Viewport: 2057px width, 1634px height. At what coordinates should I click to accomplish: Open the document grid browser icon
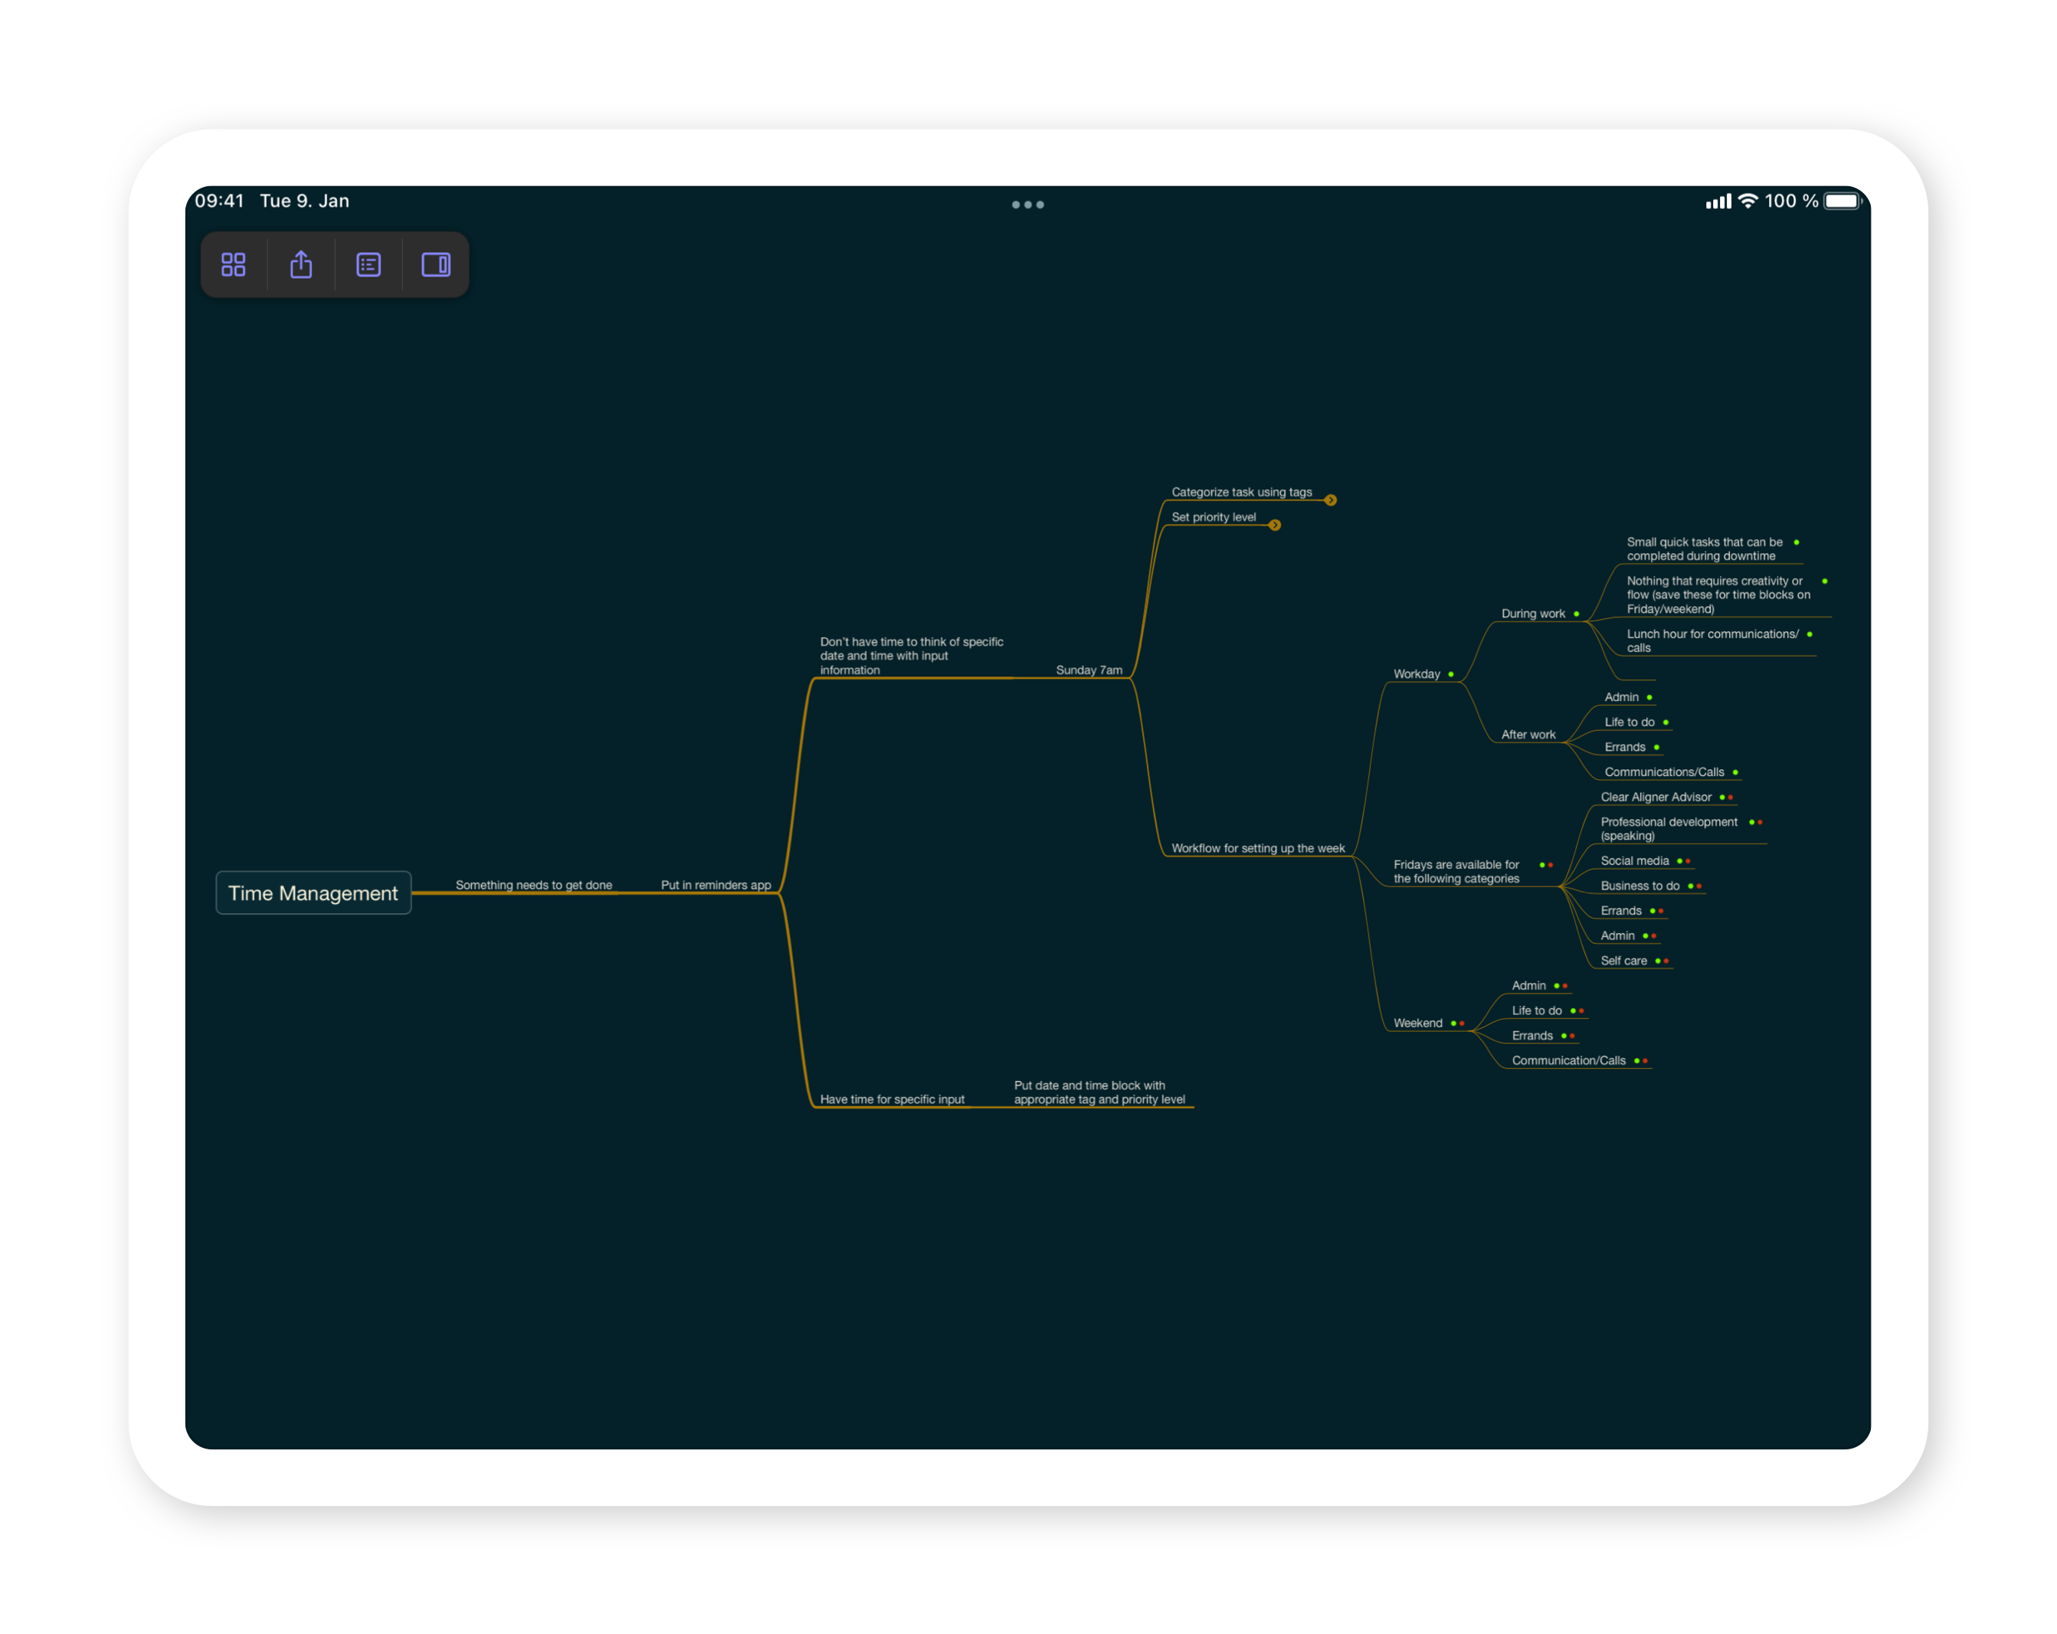(x=234, y=264)
